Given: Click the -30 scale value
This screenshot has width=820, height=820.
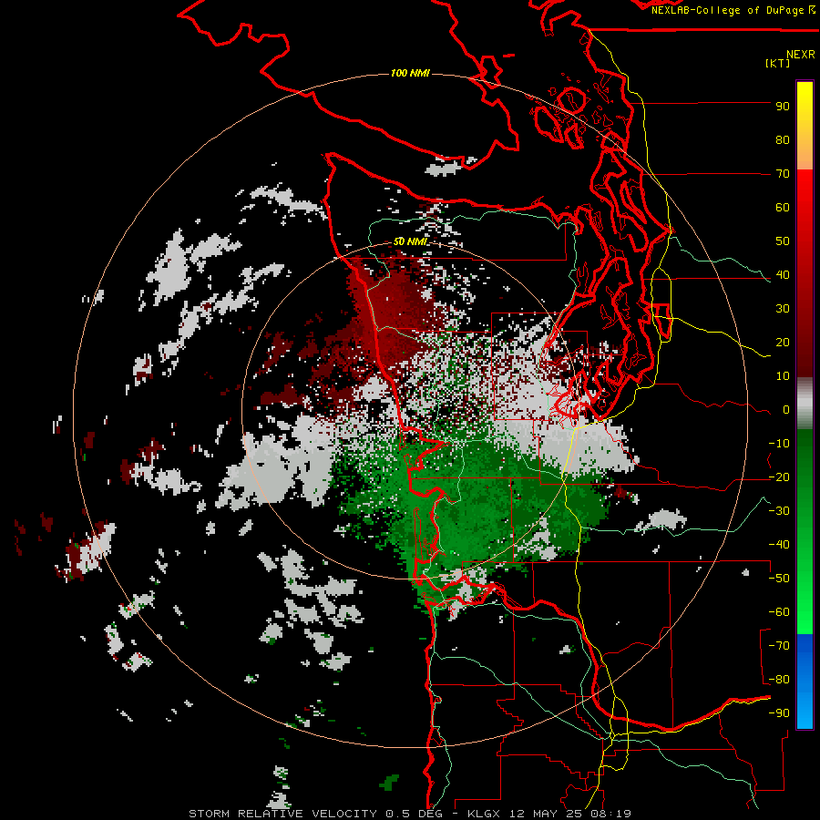Looking at the screenshot, I should click(779, 511).
